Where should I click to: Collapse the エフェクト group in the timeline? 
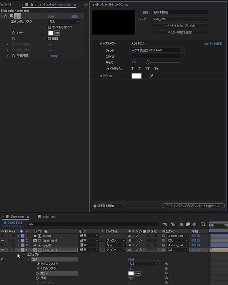coord(24,254)
